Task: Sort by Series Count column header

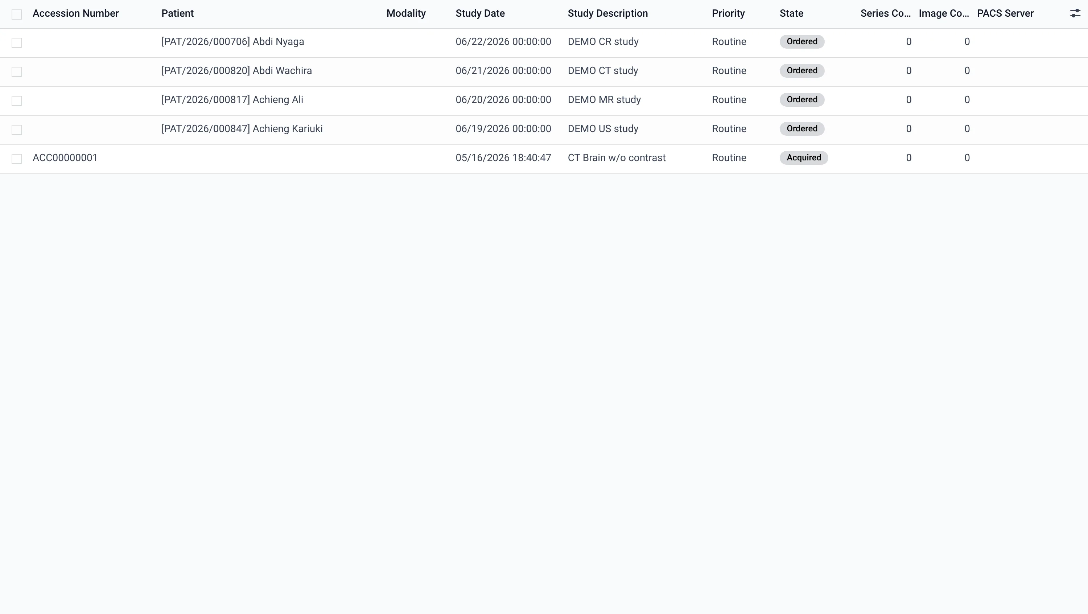Action: click(885, 13)
